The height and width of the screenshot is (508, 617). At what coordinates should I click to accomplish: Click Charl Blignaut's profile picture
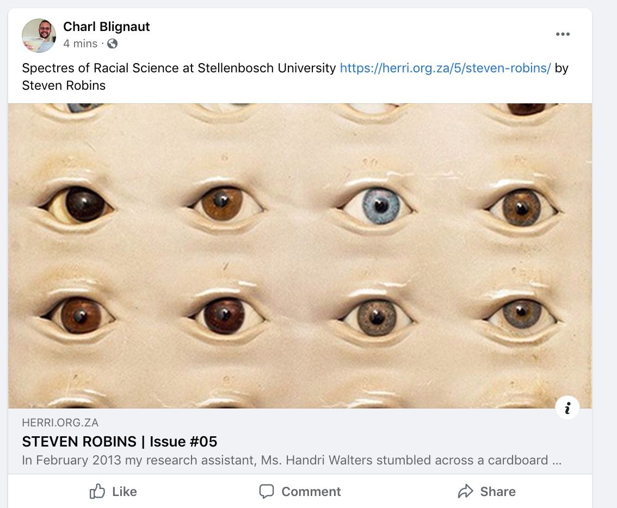point(39,35)
